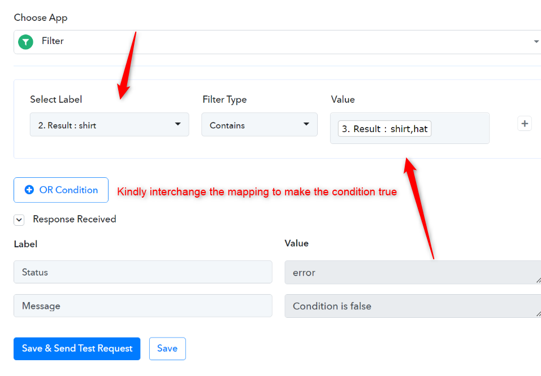Click the Response Received heading text
This screenshot has height=376, width=541.
pos(75,219)
